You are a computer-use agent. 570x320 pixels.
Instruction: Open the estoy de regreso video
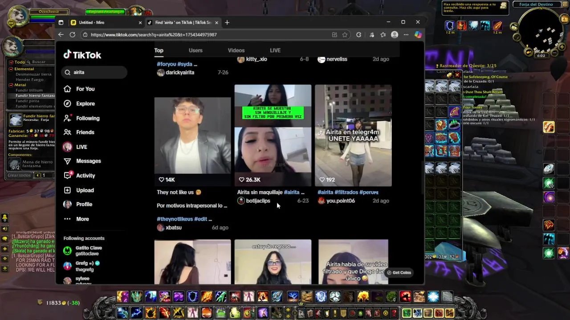click(273, 262)
